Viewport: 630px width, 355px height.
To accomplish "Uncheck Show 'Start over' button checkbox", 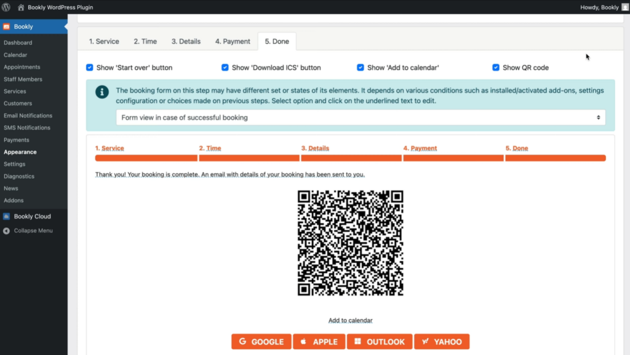I will click(90, 68).
